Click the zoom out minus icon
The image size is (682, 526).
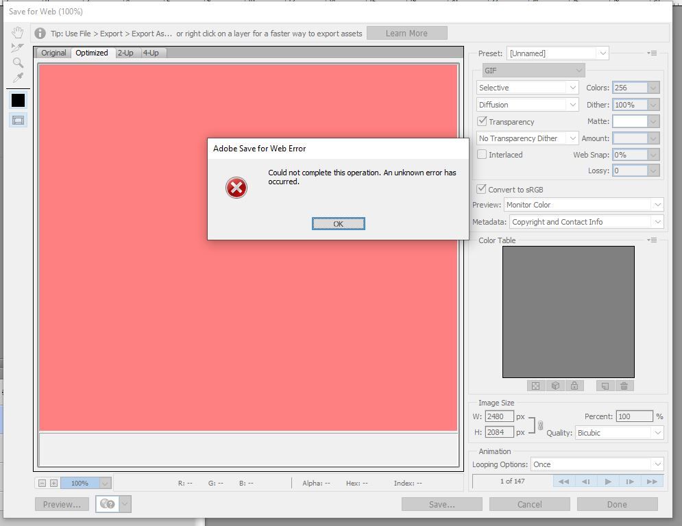(x=42, y=483)
